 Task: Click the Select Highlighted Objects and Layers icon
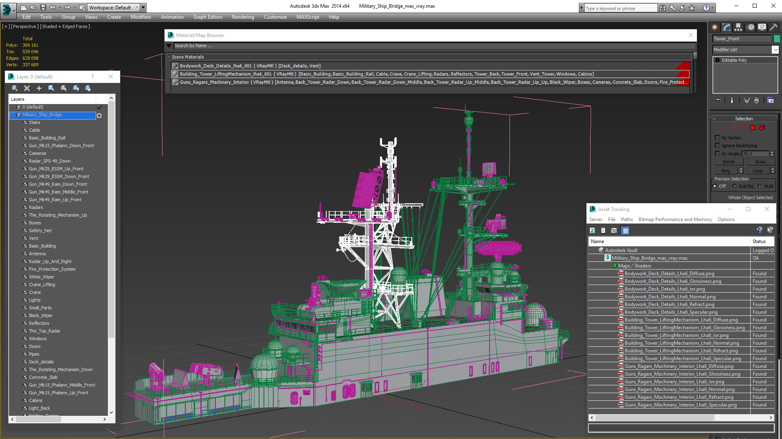coord(51,88)
